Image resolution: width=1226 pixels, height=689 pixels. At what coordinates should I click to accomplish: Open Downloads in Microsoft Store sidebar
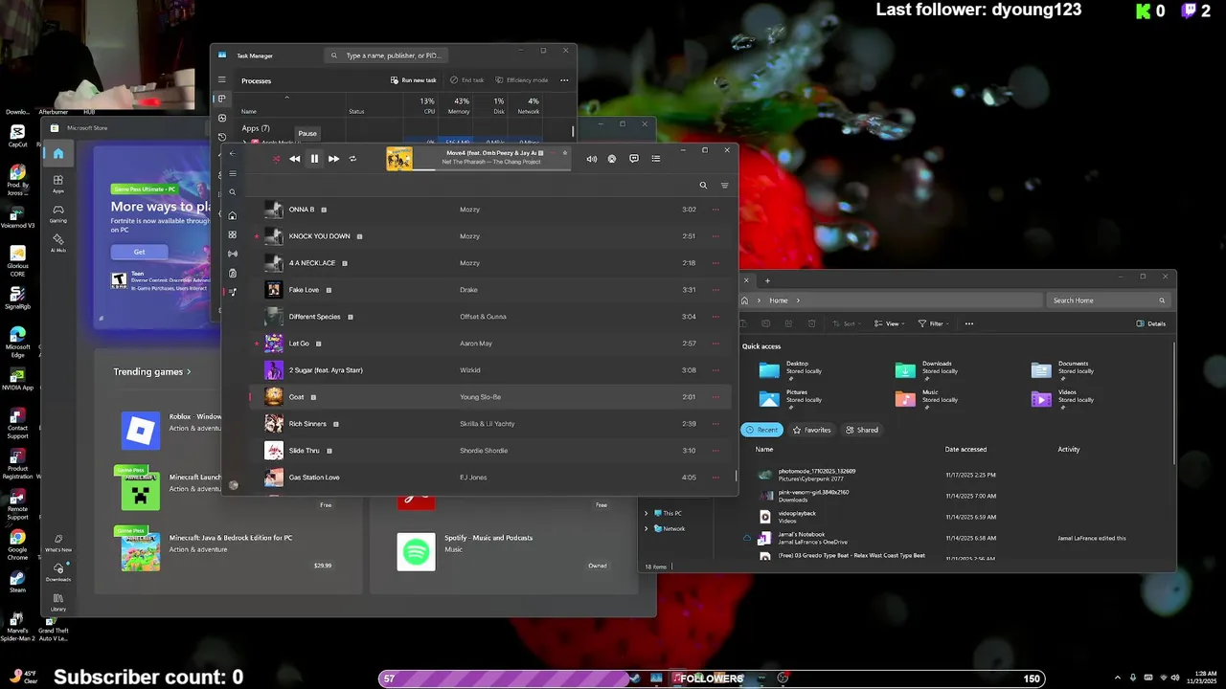[x=58, y=572]
